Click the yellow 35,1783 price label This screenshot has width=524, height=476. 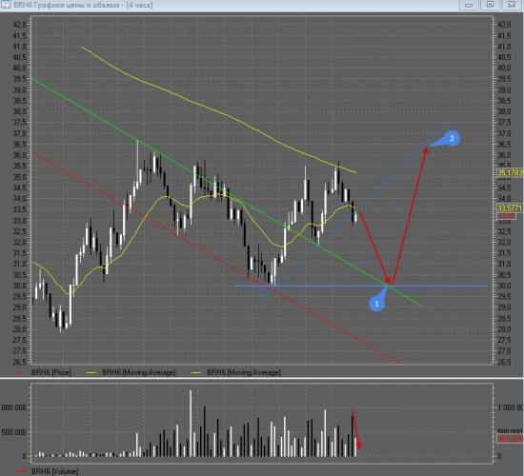click(x=510, y=172)
